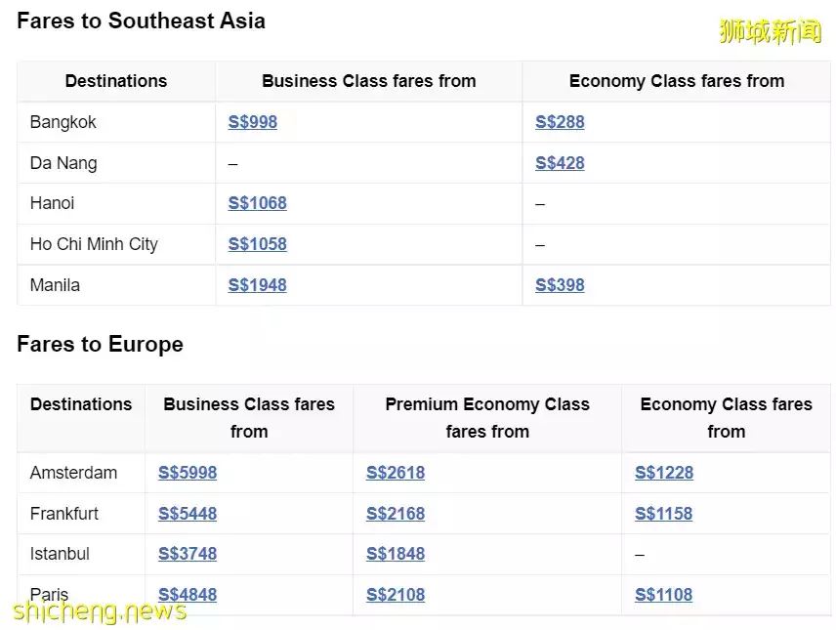Select Paris Premium Economy fare S$2108

[x=396, y=595]
